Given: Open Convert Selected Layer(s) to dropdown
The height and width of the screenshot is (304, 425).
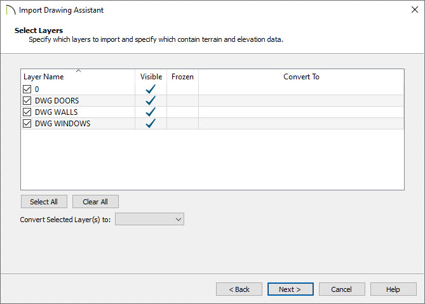Looking at the screenshot, I should pyautogui.click(x=150, y=219).
